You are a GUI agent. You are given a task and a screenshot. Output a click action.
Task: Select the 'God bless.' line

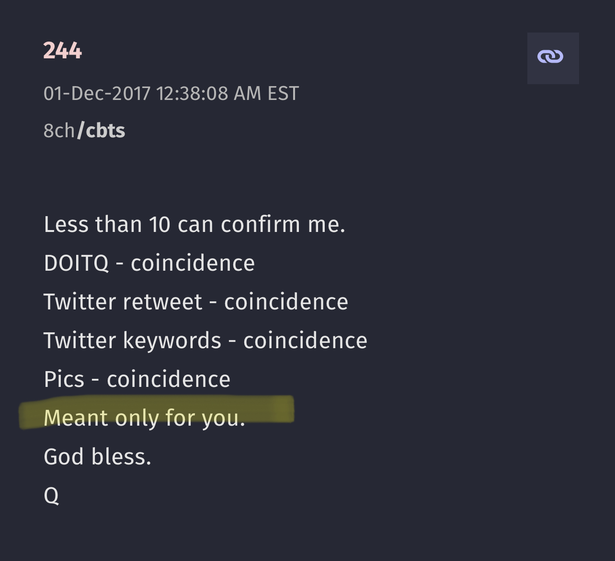(97, 457)
